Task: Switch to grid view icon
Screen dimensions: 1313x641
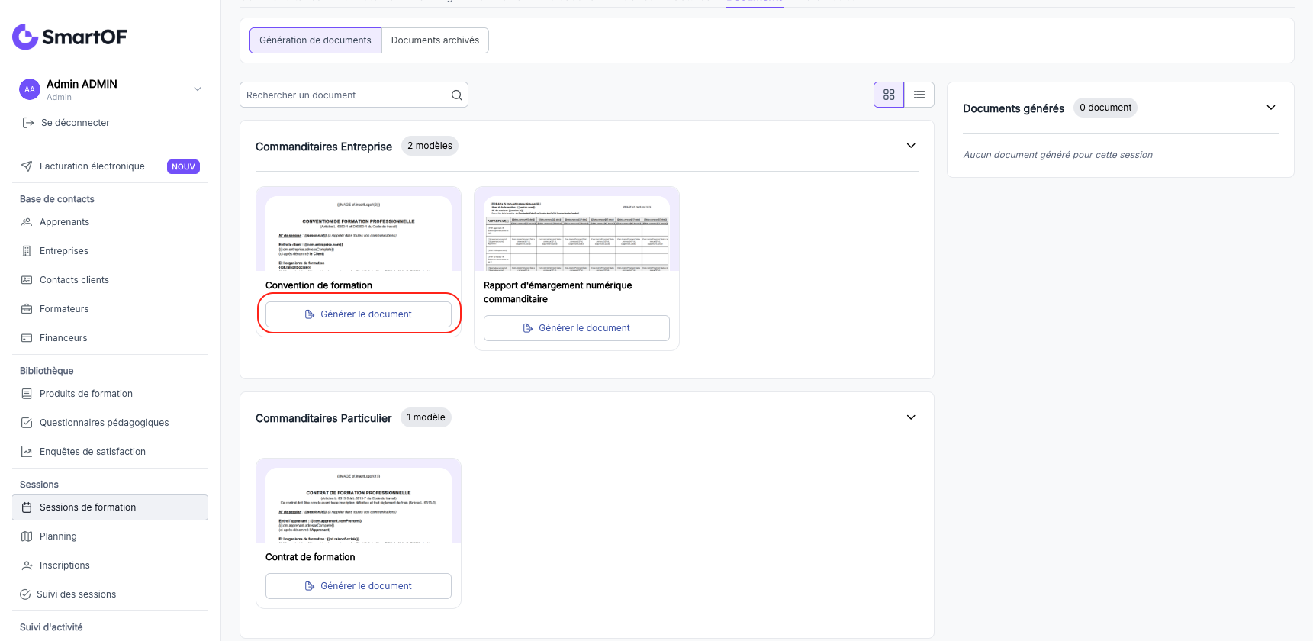Action: [x=889, y=95]
